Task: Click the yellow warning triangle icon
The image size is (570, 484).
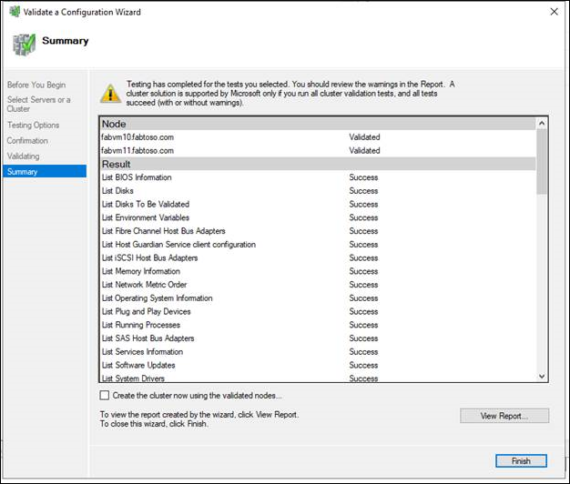Action: [109, 92]
